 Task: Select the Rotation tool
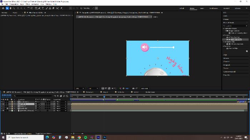coord(28,8)
